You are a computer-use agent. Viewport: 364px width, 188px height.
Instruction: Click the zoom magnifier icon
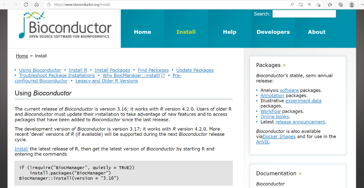coord(310,5)
